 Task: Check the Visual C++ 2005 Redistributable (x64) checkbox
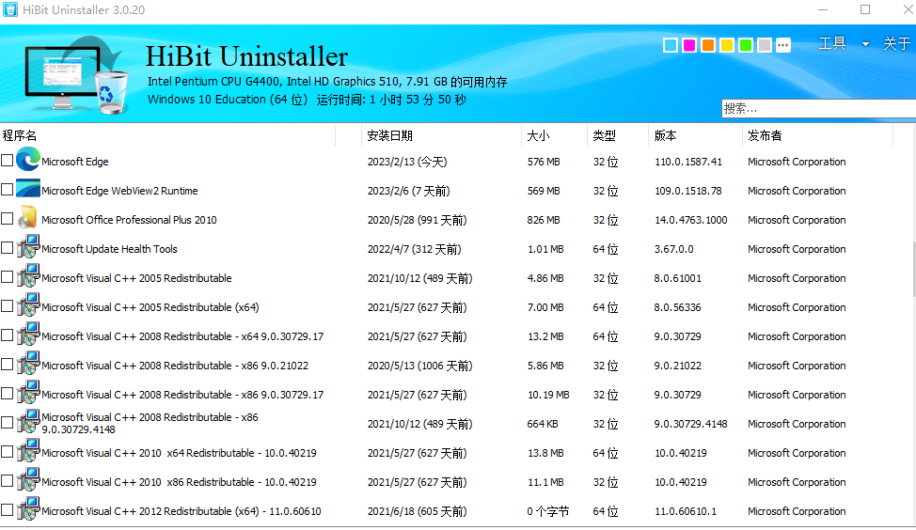[x=7, y=306]
